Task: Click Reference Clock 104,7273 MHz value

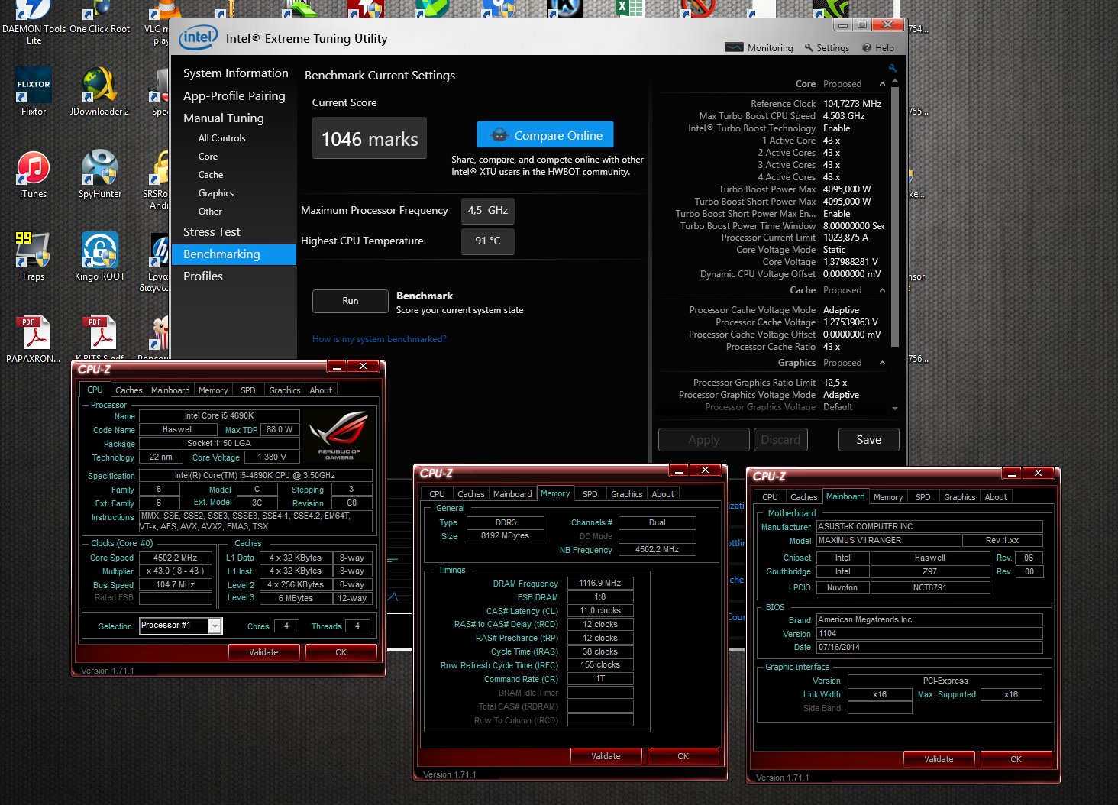Action: [852, 104]
